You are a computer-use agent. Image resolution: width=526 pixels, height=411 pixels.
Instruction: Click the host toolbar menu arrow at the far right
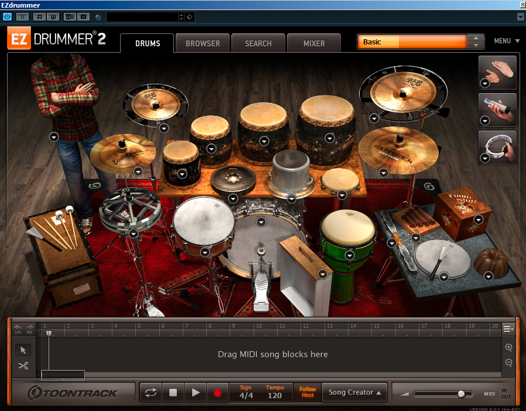coord(521,17)
